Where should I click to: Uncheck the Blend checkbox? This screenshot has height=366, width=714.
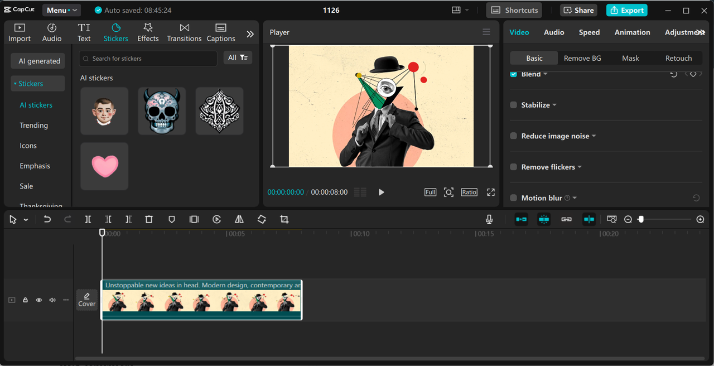(514, 74)
